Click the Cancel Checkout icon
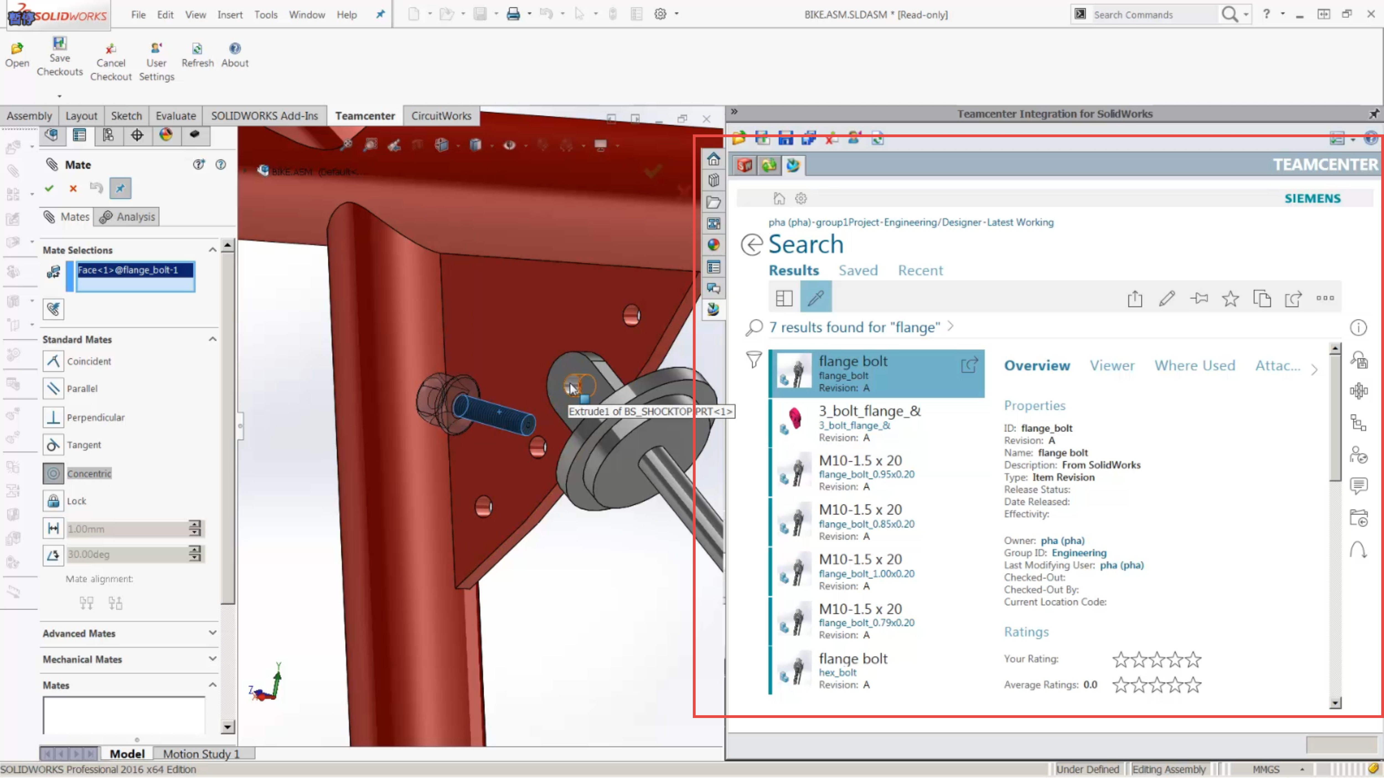 pos(111,62)
